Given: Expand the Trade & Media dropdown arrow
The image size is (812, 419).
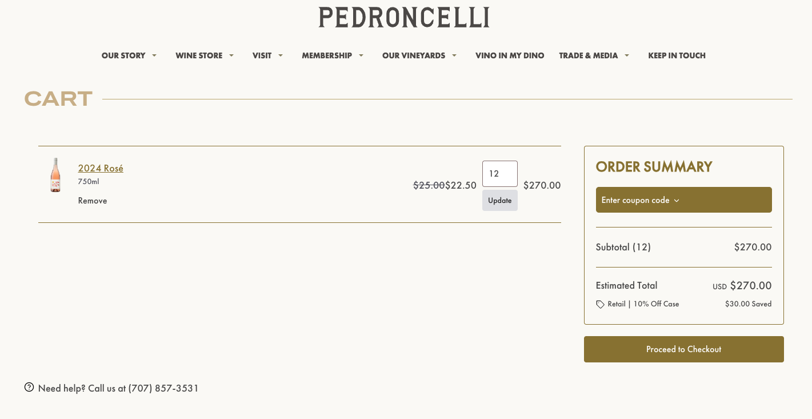Looking at the screenshot, I should pyautogui.click(x=627, y=55).
